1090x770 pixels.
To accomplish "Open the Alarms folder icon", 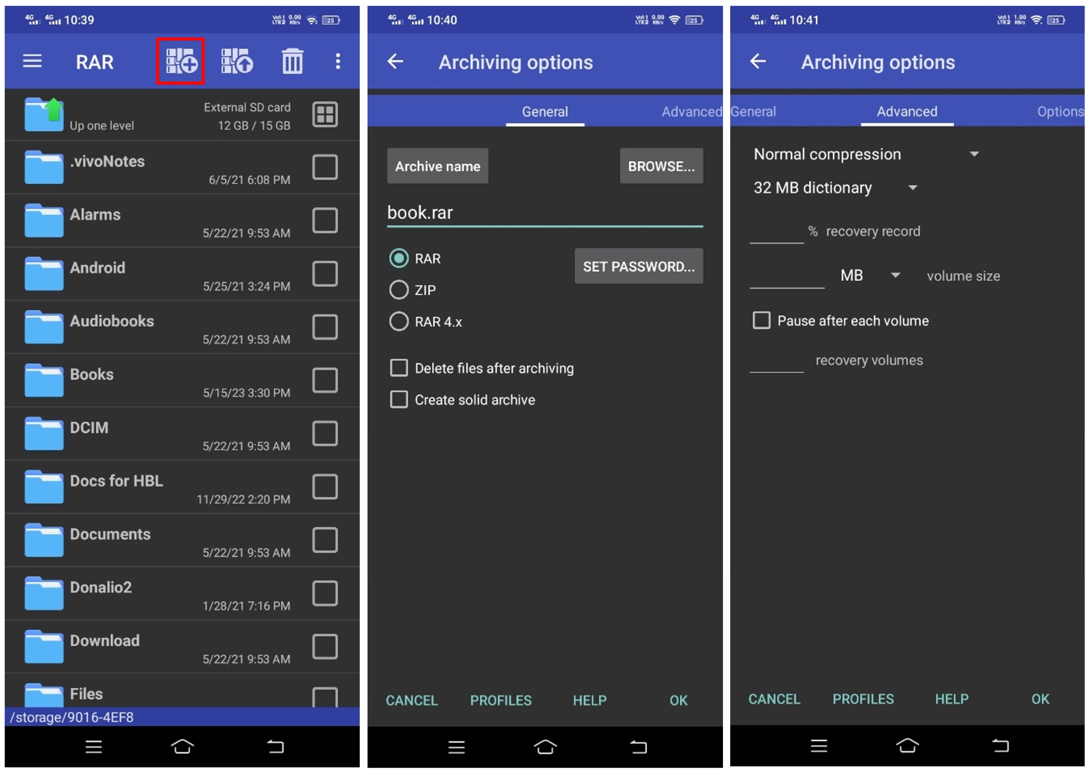I will 44,220.
